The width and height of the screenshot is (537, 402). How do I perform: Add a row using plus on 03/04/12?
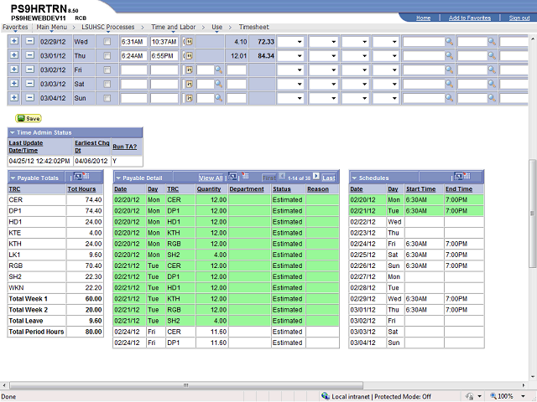coord(14,98)
